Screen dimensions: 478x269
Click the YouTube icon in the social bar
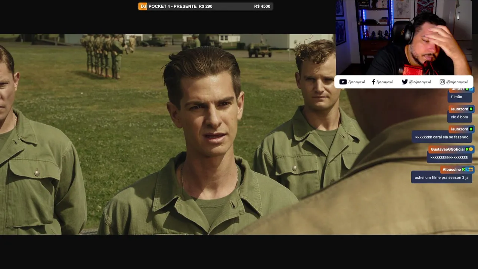coord(343,82)
